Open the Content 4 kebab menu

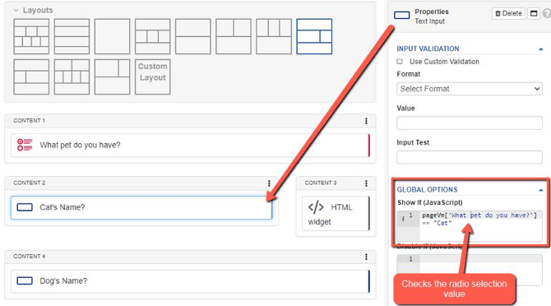click(x=366, y=257)
